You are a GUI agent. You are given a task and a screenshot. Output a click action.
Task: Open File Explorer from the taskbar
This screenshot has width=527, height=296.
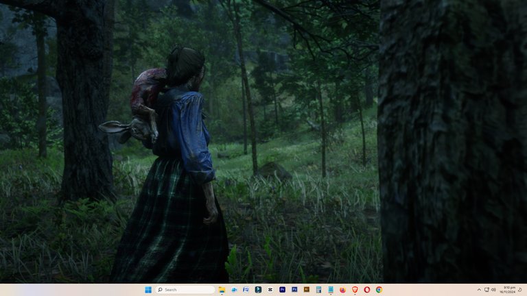click(222, 290)
